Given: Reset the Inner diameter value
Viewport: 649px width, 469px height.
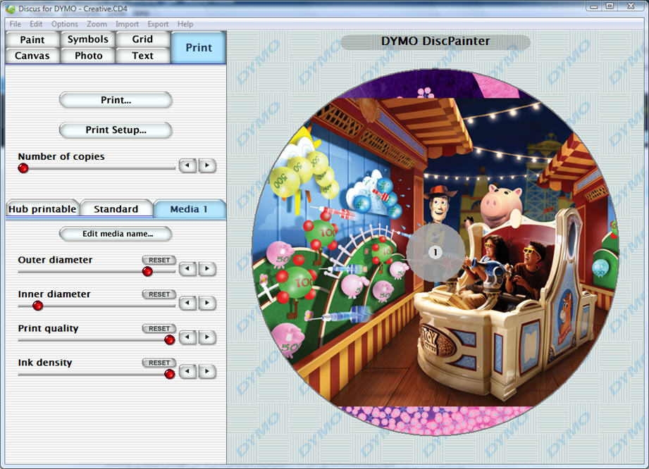Looking at the screenshot, I should point(159,294).
